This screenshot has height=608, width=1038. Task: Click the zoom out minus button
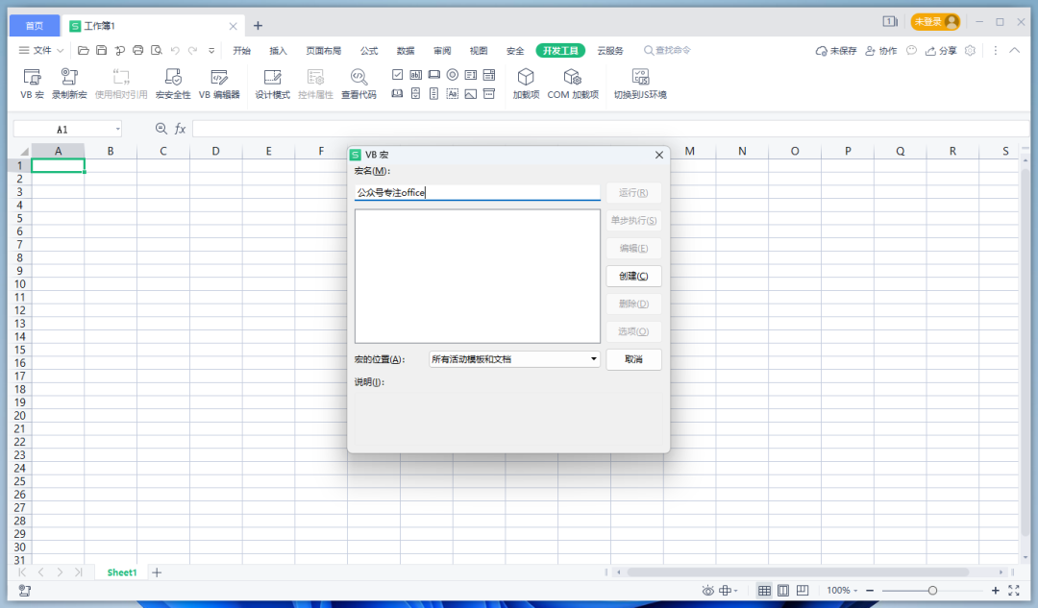(x=870, y=590)
